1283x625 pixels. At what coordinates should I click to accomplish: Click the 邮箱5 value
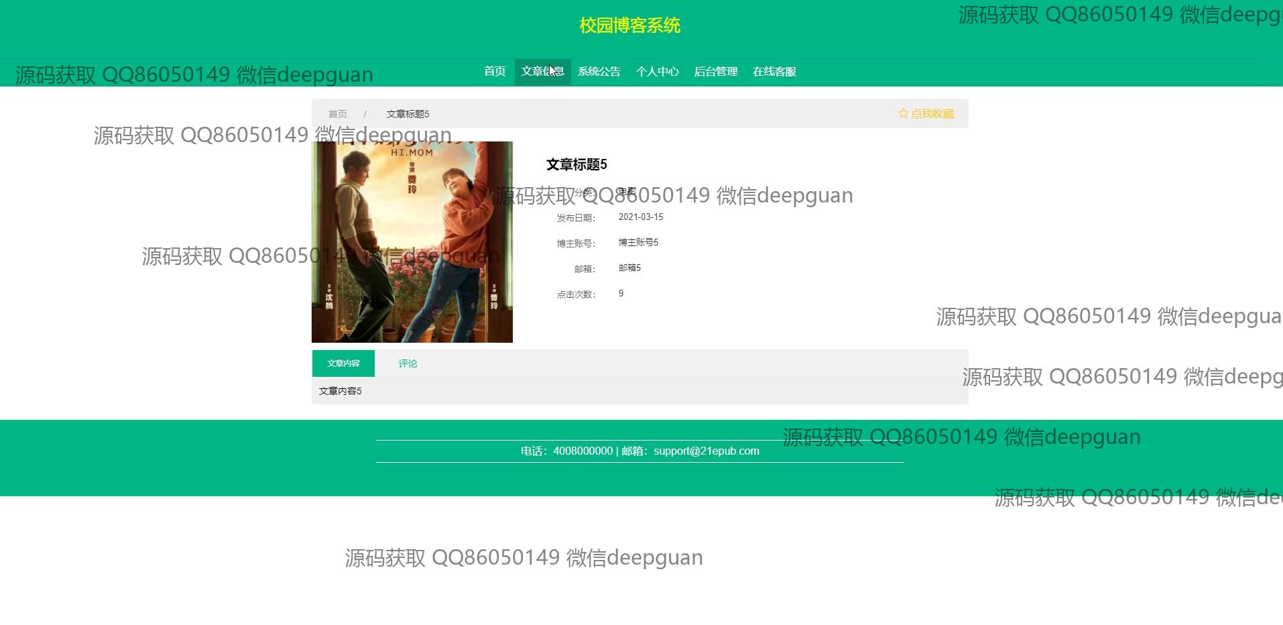[629, 268]
